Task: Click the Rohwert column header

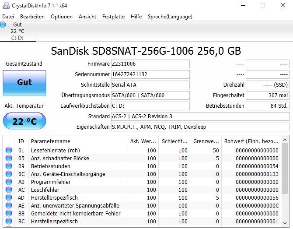Action: (x=251, y=141)
